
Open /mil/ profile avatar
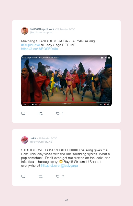pos(25,31)
